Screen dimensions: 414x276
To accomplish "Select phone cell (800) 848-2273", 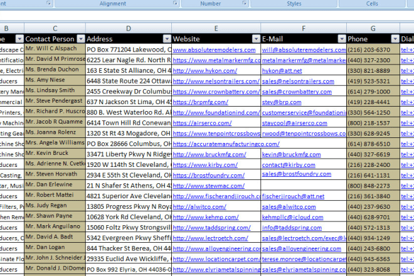I will tap(373, 186).
